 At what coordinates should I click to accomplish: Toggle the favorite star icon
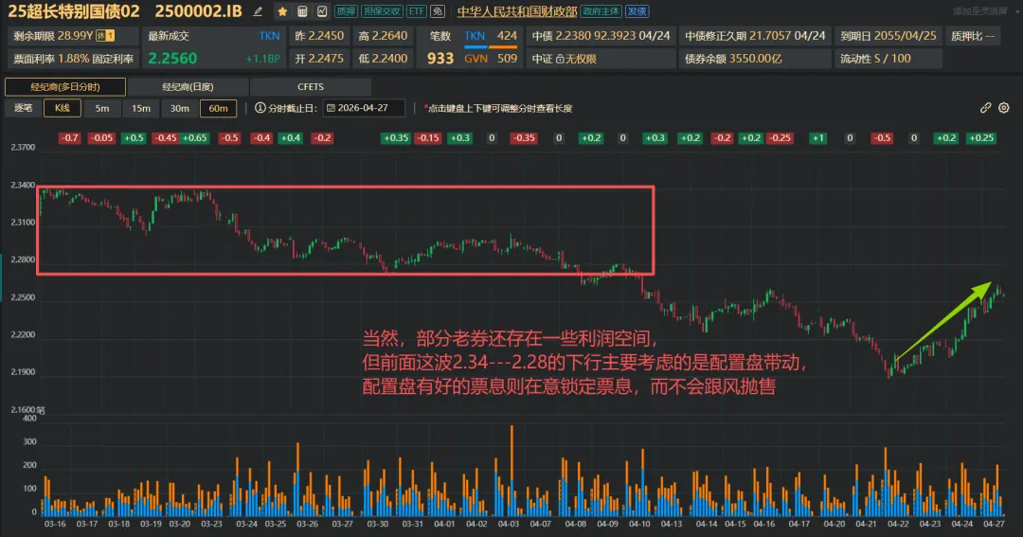282,11
